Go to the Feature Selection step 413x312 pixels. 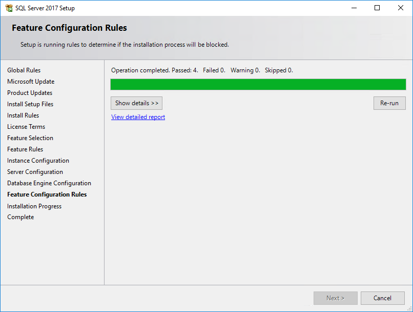(30, 138)
